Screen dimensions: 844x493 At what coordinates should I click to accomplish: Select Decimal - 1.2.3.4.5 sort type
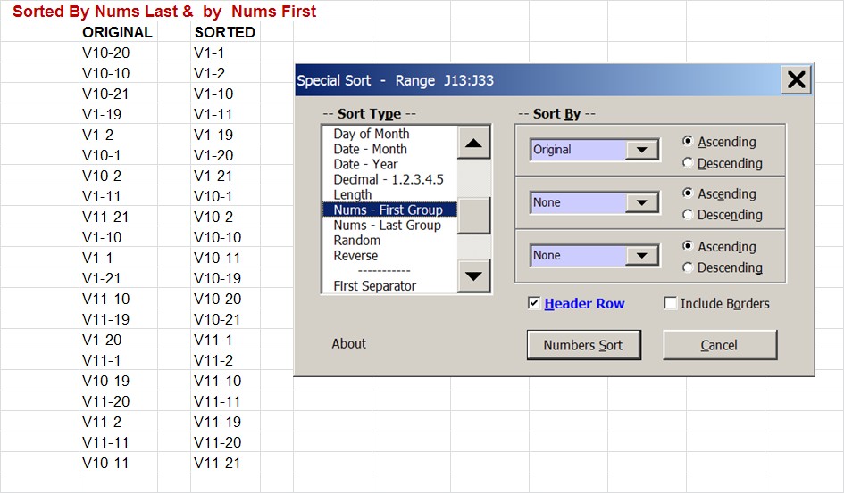tap(389, 179)
